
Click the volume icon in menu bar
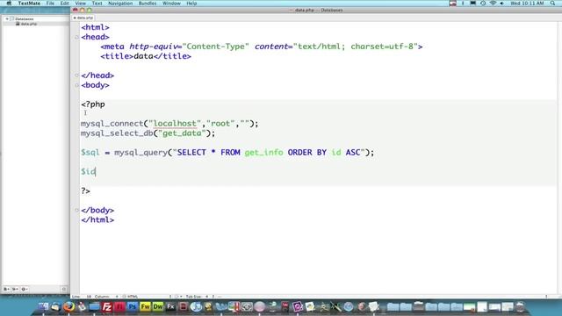(x=501, y=4)
